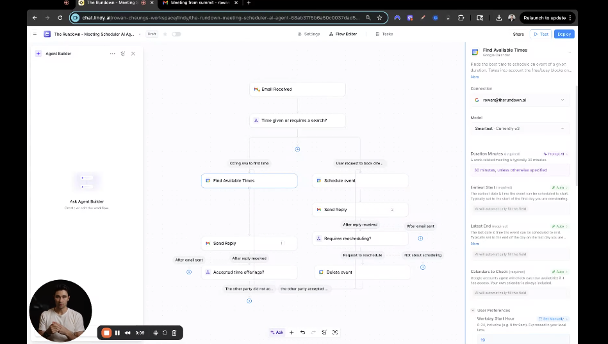Click the Ask button in canvas toolbar
The width and height of the screenshot is (608, 344).
[277, 332]
